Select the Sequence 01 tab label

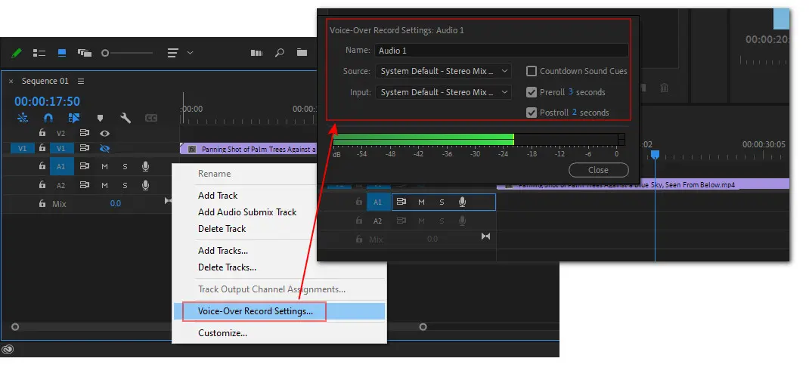pos(45,81)
